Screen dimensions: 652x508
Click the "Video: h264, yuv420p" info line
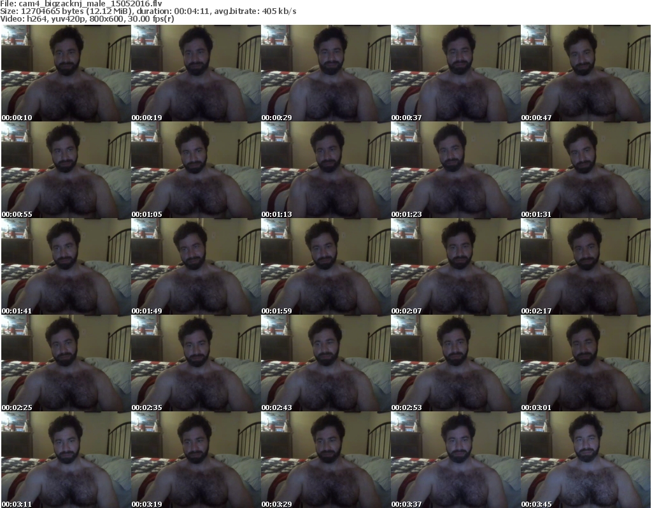[87, 19]
